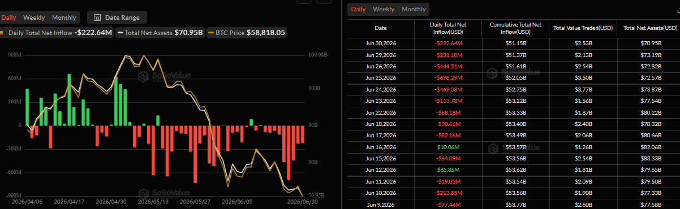Click the green $85.85M inflow cell
The height and width of the screenshot is (209, 680).
pyautogui.click(x=448, y=170)
